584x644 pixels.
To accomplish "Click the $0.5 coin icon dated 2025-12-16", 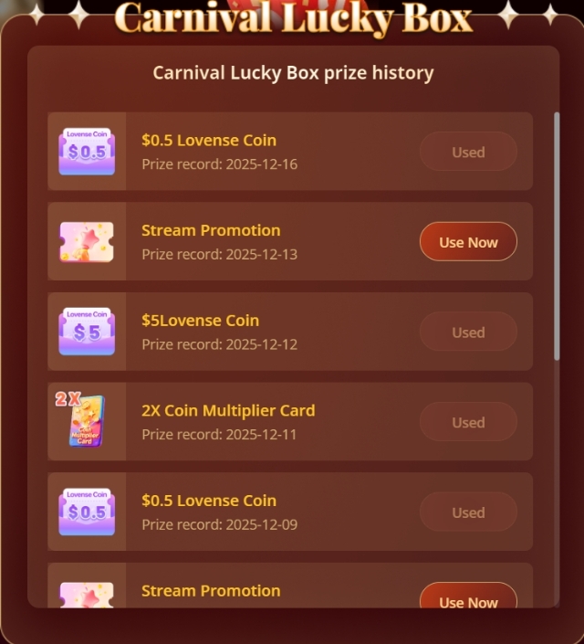I will coord(87,151).
